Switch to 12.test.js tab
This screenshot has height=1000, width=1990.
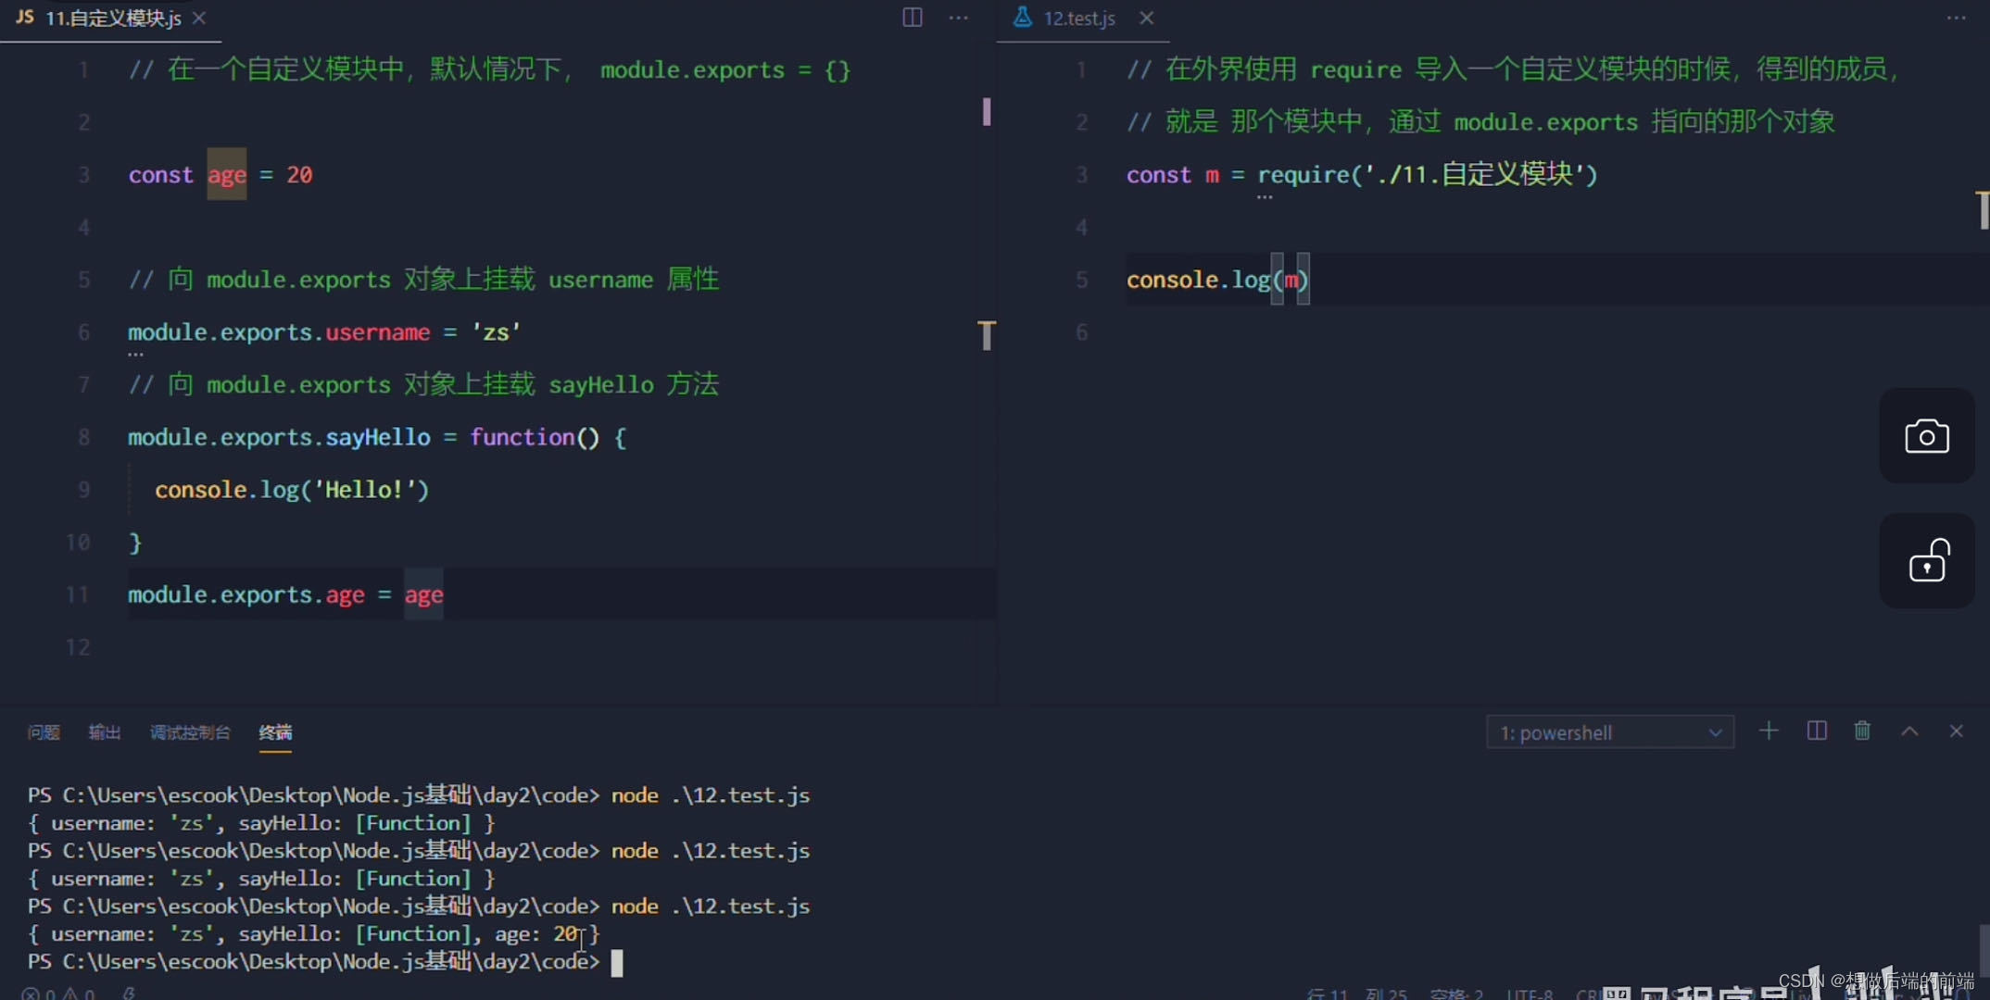pyautogui.click(x=1078, y=19)
